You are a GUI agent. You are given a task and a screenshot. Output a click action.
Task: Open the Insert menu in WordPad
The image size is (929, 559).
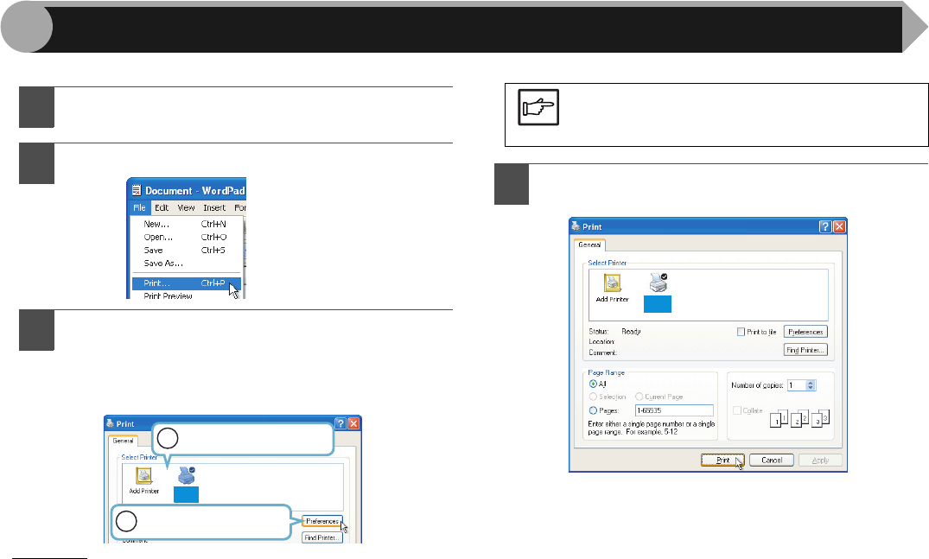[214, 208]
